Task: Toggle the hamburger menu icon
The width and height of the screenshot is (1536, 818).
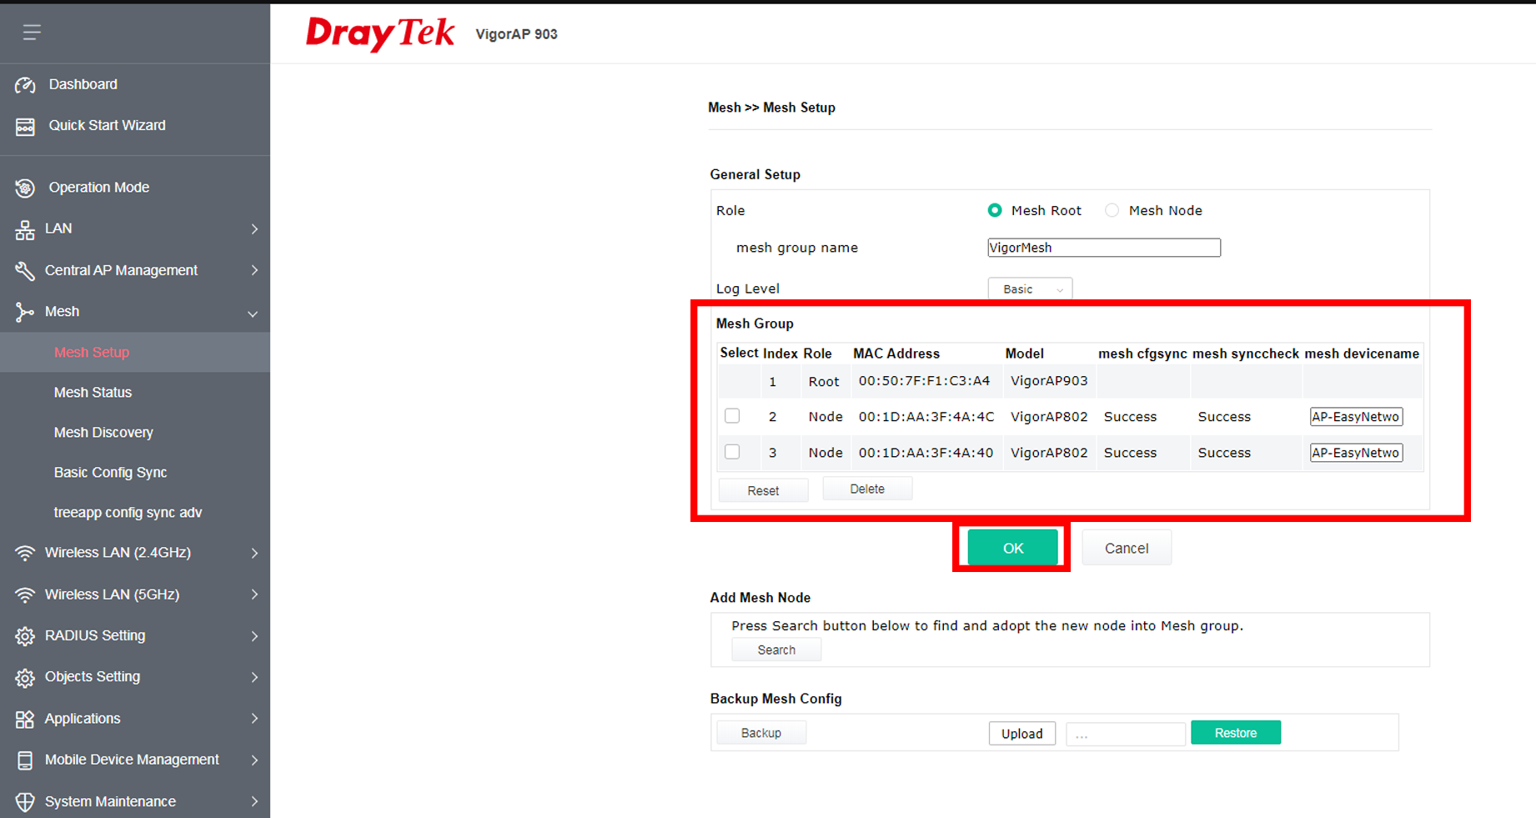Action: pos(32,33)
